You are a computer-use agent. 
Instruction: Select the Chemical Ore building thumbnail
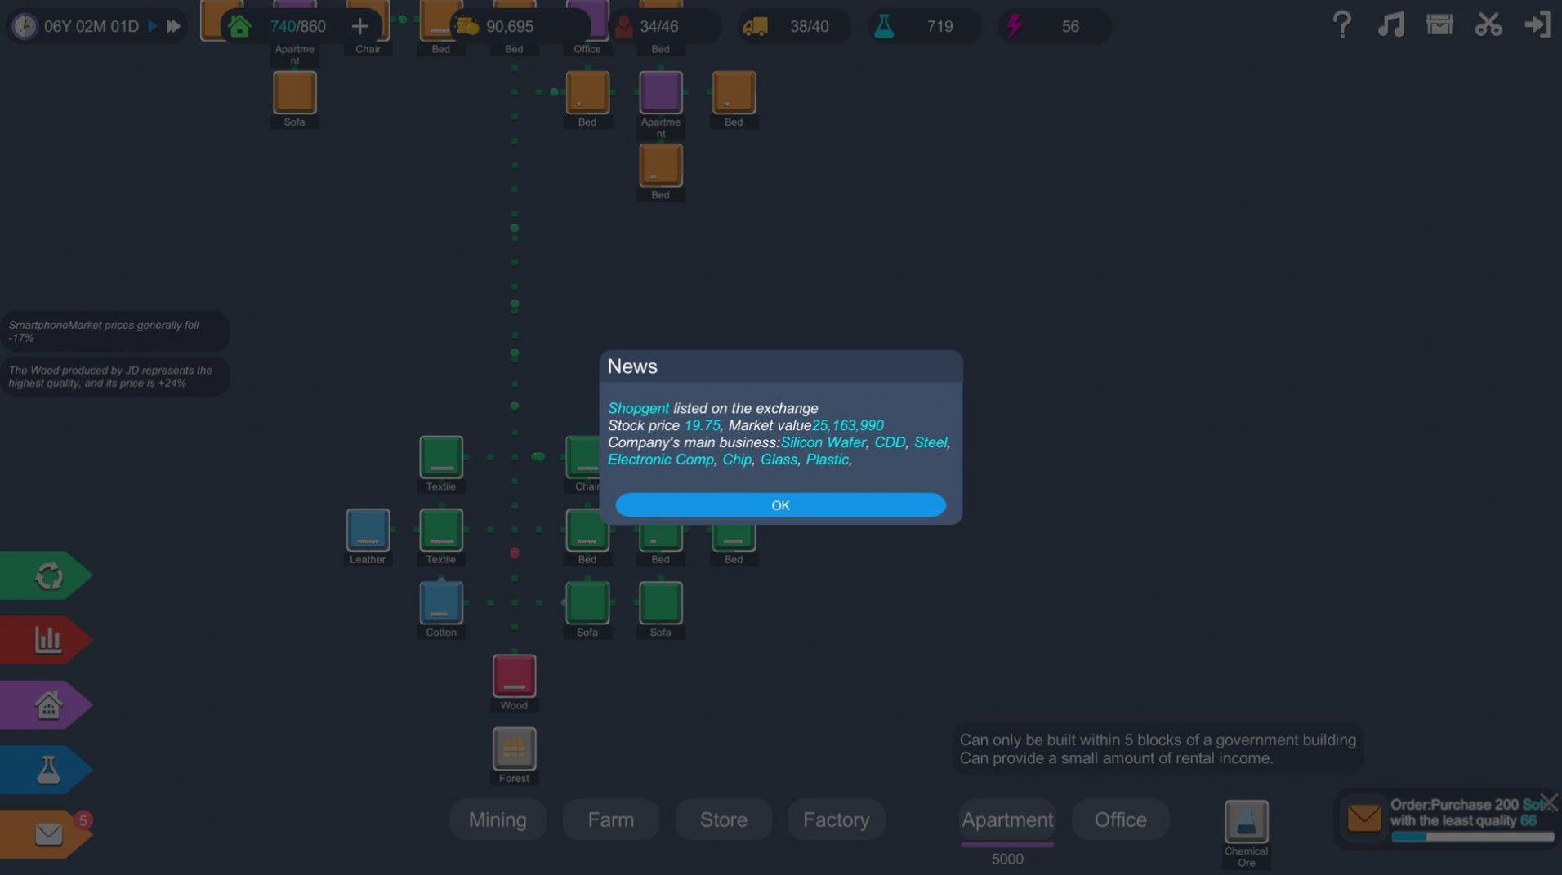point(1246,822)
